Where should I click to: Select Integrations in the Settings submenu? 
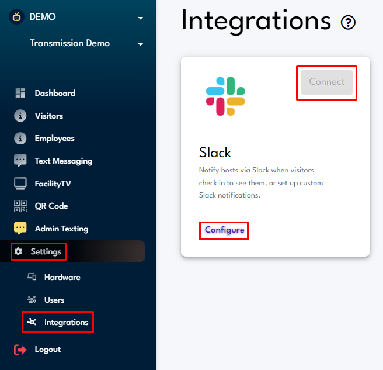[x=66, y=323]
